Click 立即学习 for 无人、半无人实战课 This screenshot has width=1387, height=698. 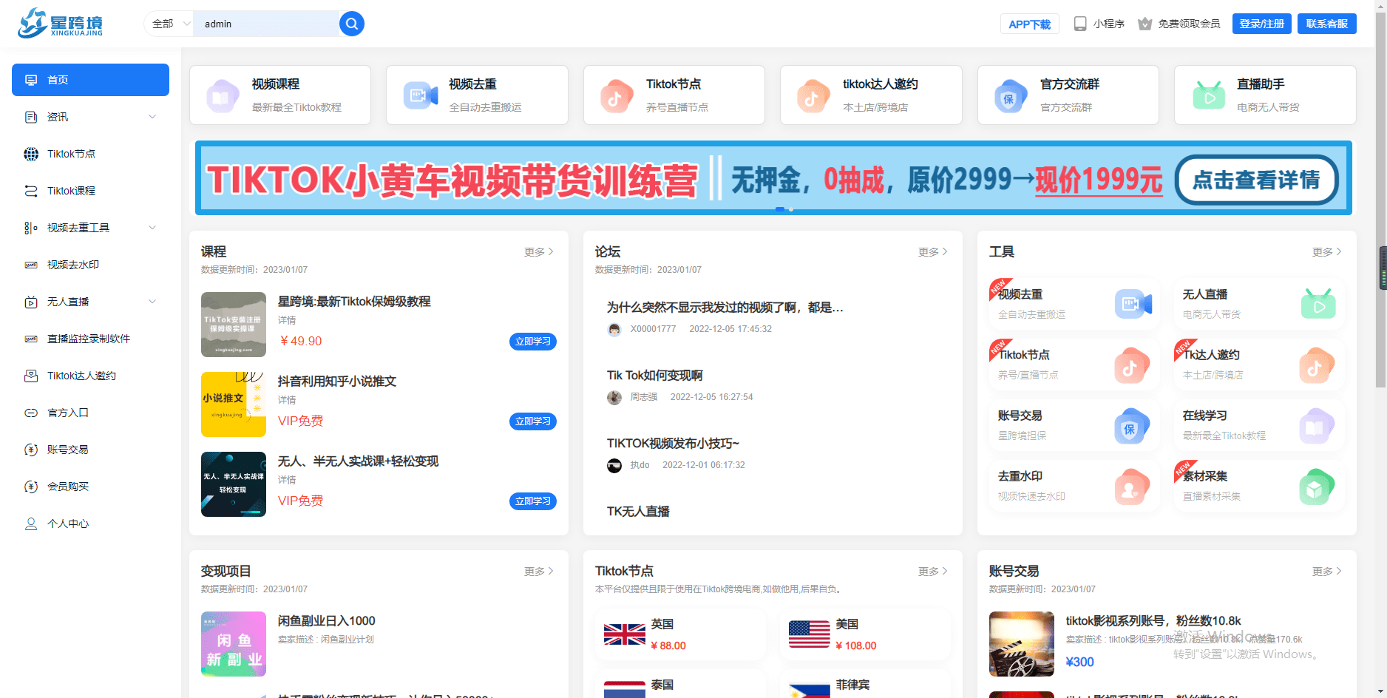pyautogui.click(x=533, y=501)
